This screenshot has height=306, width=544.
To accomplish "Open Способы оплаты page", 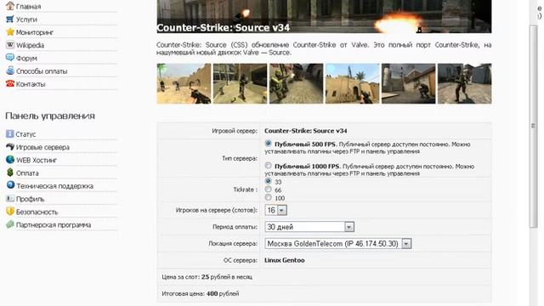I will (42, 71).
